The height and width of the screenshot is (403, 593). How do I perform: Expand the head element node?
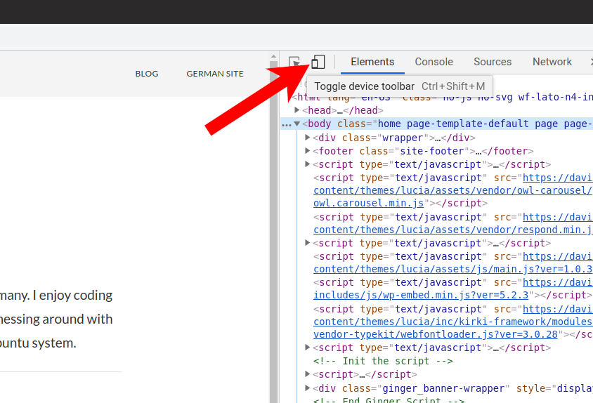(x=298, y=111)
